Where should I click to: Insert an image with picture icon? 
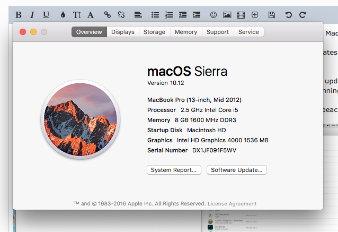227,15
